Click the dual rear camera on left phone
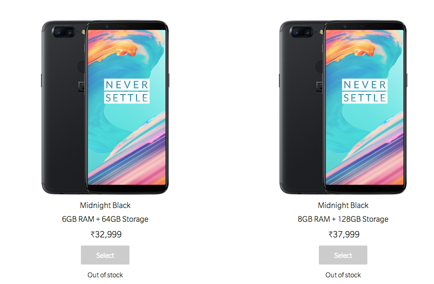434x284 pixels. pos(63,32)
